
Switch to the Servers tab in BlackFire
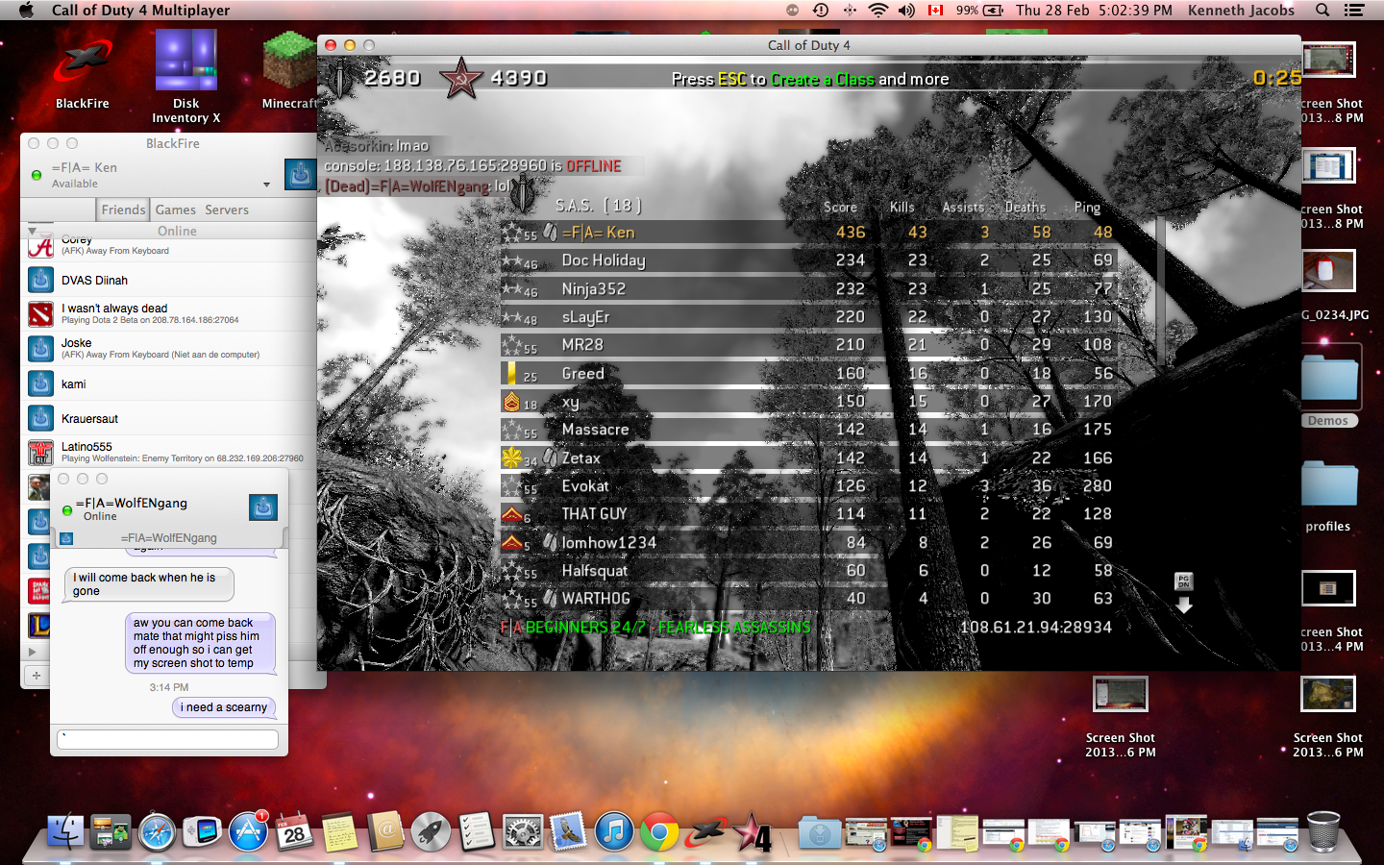[227, 210]
